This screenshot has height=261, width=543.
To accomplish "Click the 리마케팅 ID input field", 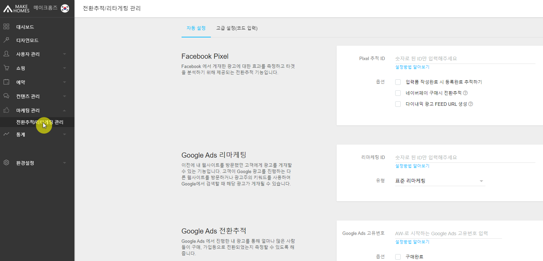I will point(465,158).
